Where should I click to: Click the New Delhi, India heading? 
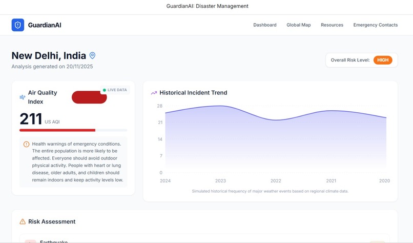click(49, 55)
